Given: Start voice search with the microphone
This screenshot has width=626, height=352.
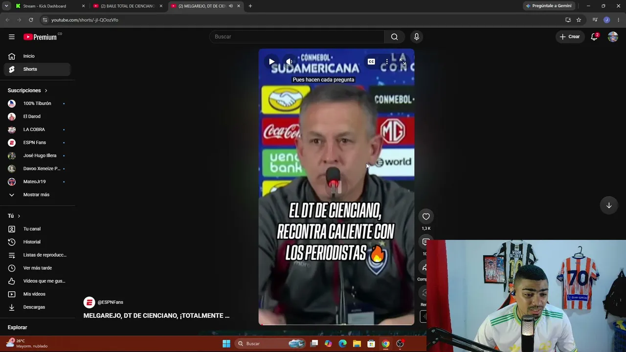Looking at the screenshot, I should coord(417,37).
